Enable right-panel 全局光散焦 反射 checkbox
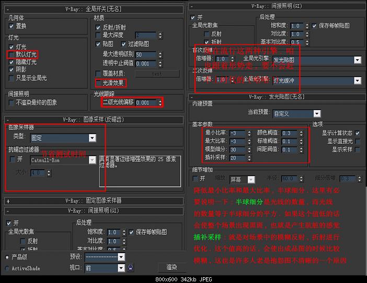This screenshot has width=367, height=283. 207,34
